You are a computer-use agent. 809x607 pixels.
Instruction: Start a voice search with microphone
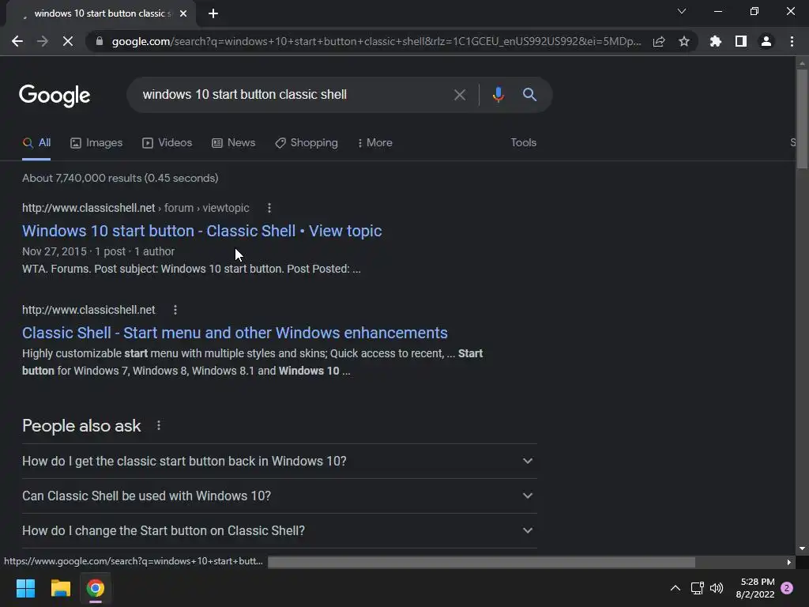coord(498,95)
